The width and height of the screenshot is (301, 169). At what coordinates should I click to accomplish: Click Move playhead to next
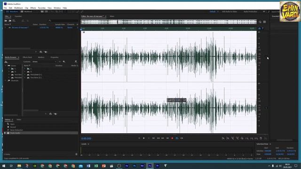[x=167, y=138]
